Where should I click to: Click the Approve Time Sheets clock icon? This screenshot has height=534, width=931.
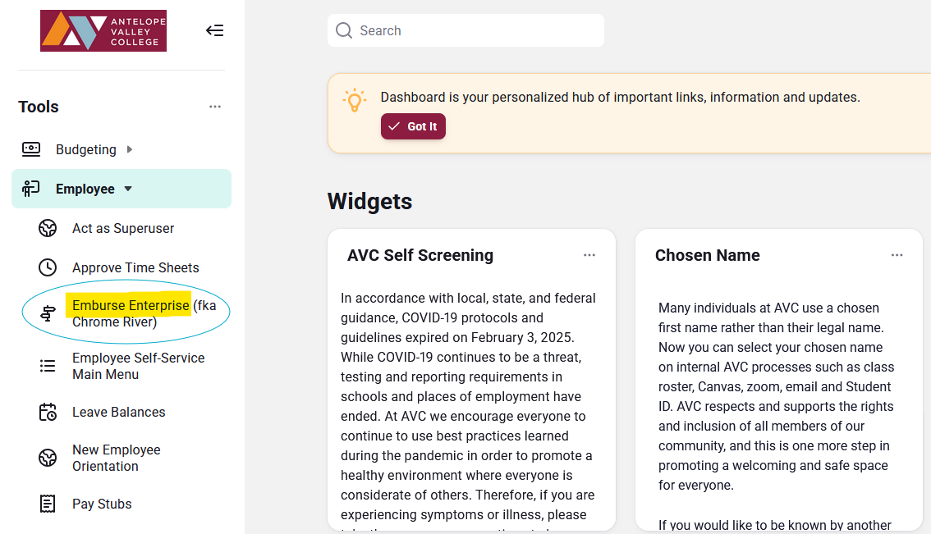[x=48, y=267]
